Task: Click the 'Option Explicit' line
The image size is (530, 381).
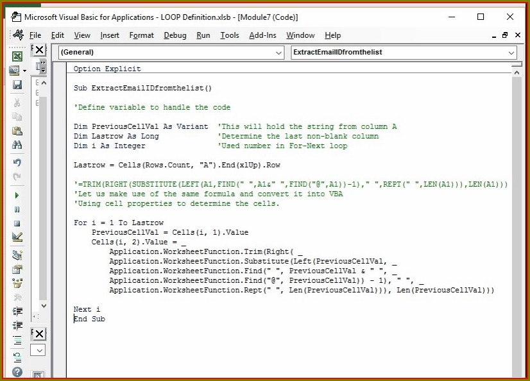Action: [x=107, y=69]
